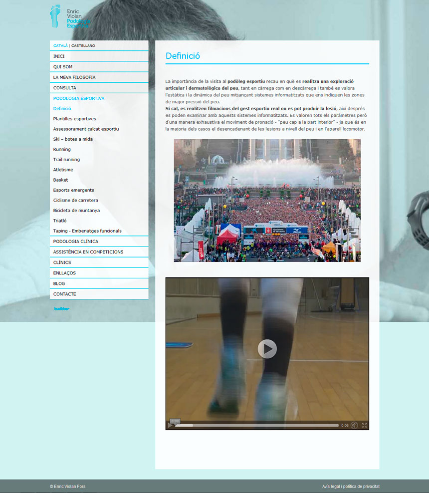The width and height of the screenshot is (429, 493).
Task: Open Taping - Embenatges funcionals page
Action: click(x=87, y=231)
